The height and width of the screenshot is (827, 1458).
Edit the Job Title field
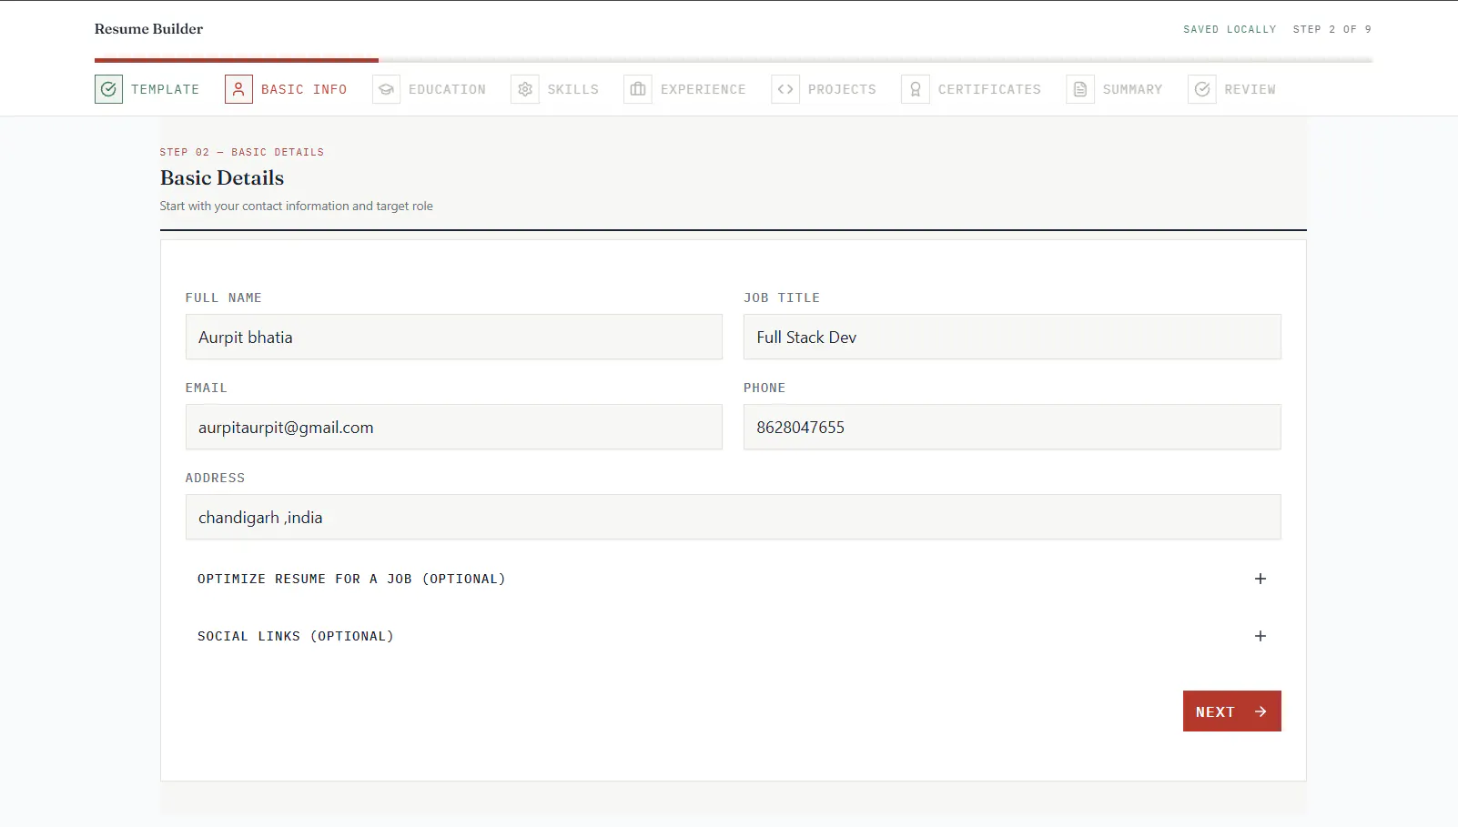1012,337
